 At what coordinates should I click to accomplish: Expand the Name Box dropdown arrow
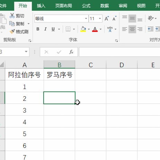point(26,52)
